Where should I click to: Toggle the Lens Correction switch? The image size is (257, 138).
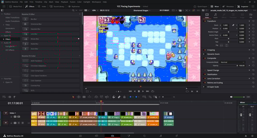(x=205, y=78)
